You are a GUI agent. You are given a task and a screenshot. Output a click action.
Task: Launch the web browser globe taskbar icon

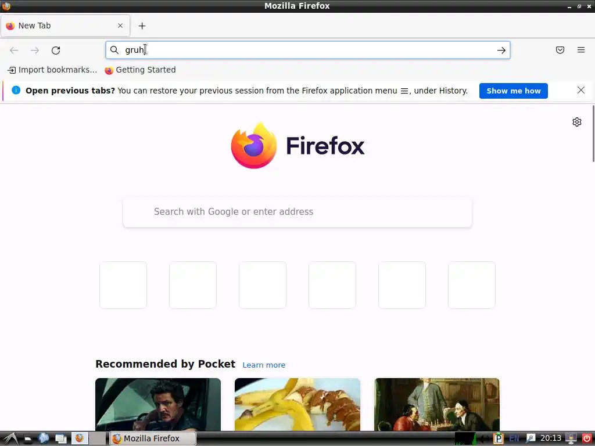pyautogui.click(x=44, y=438)
